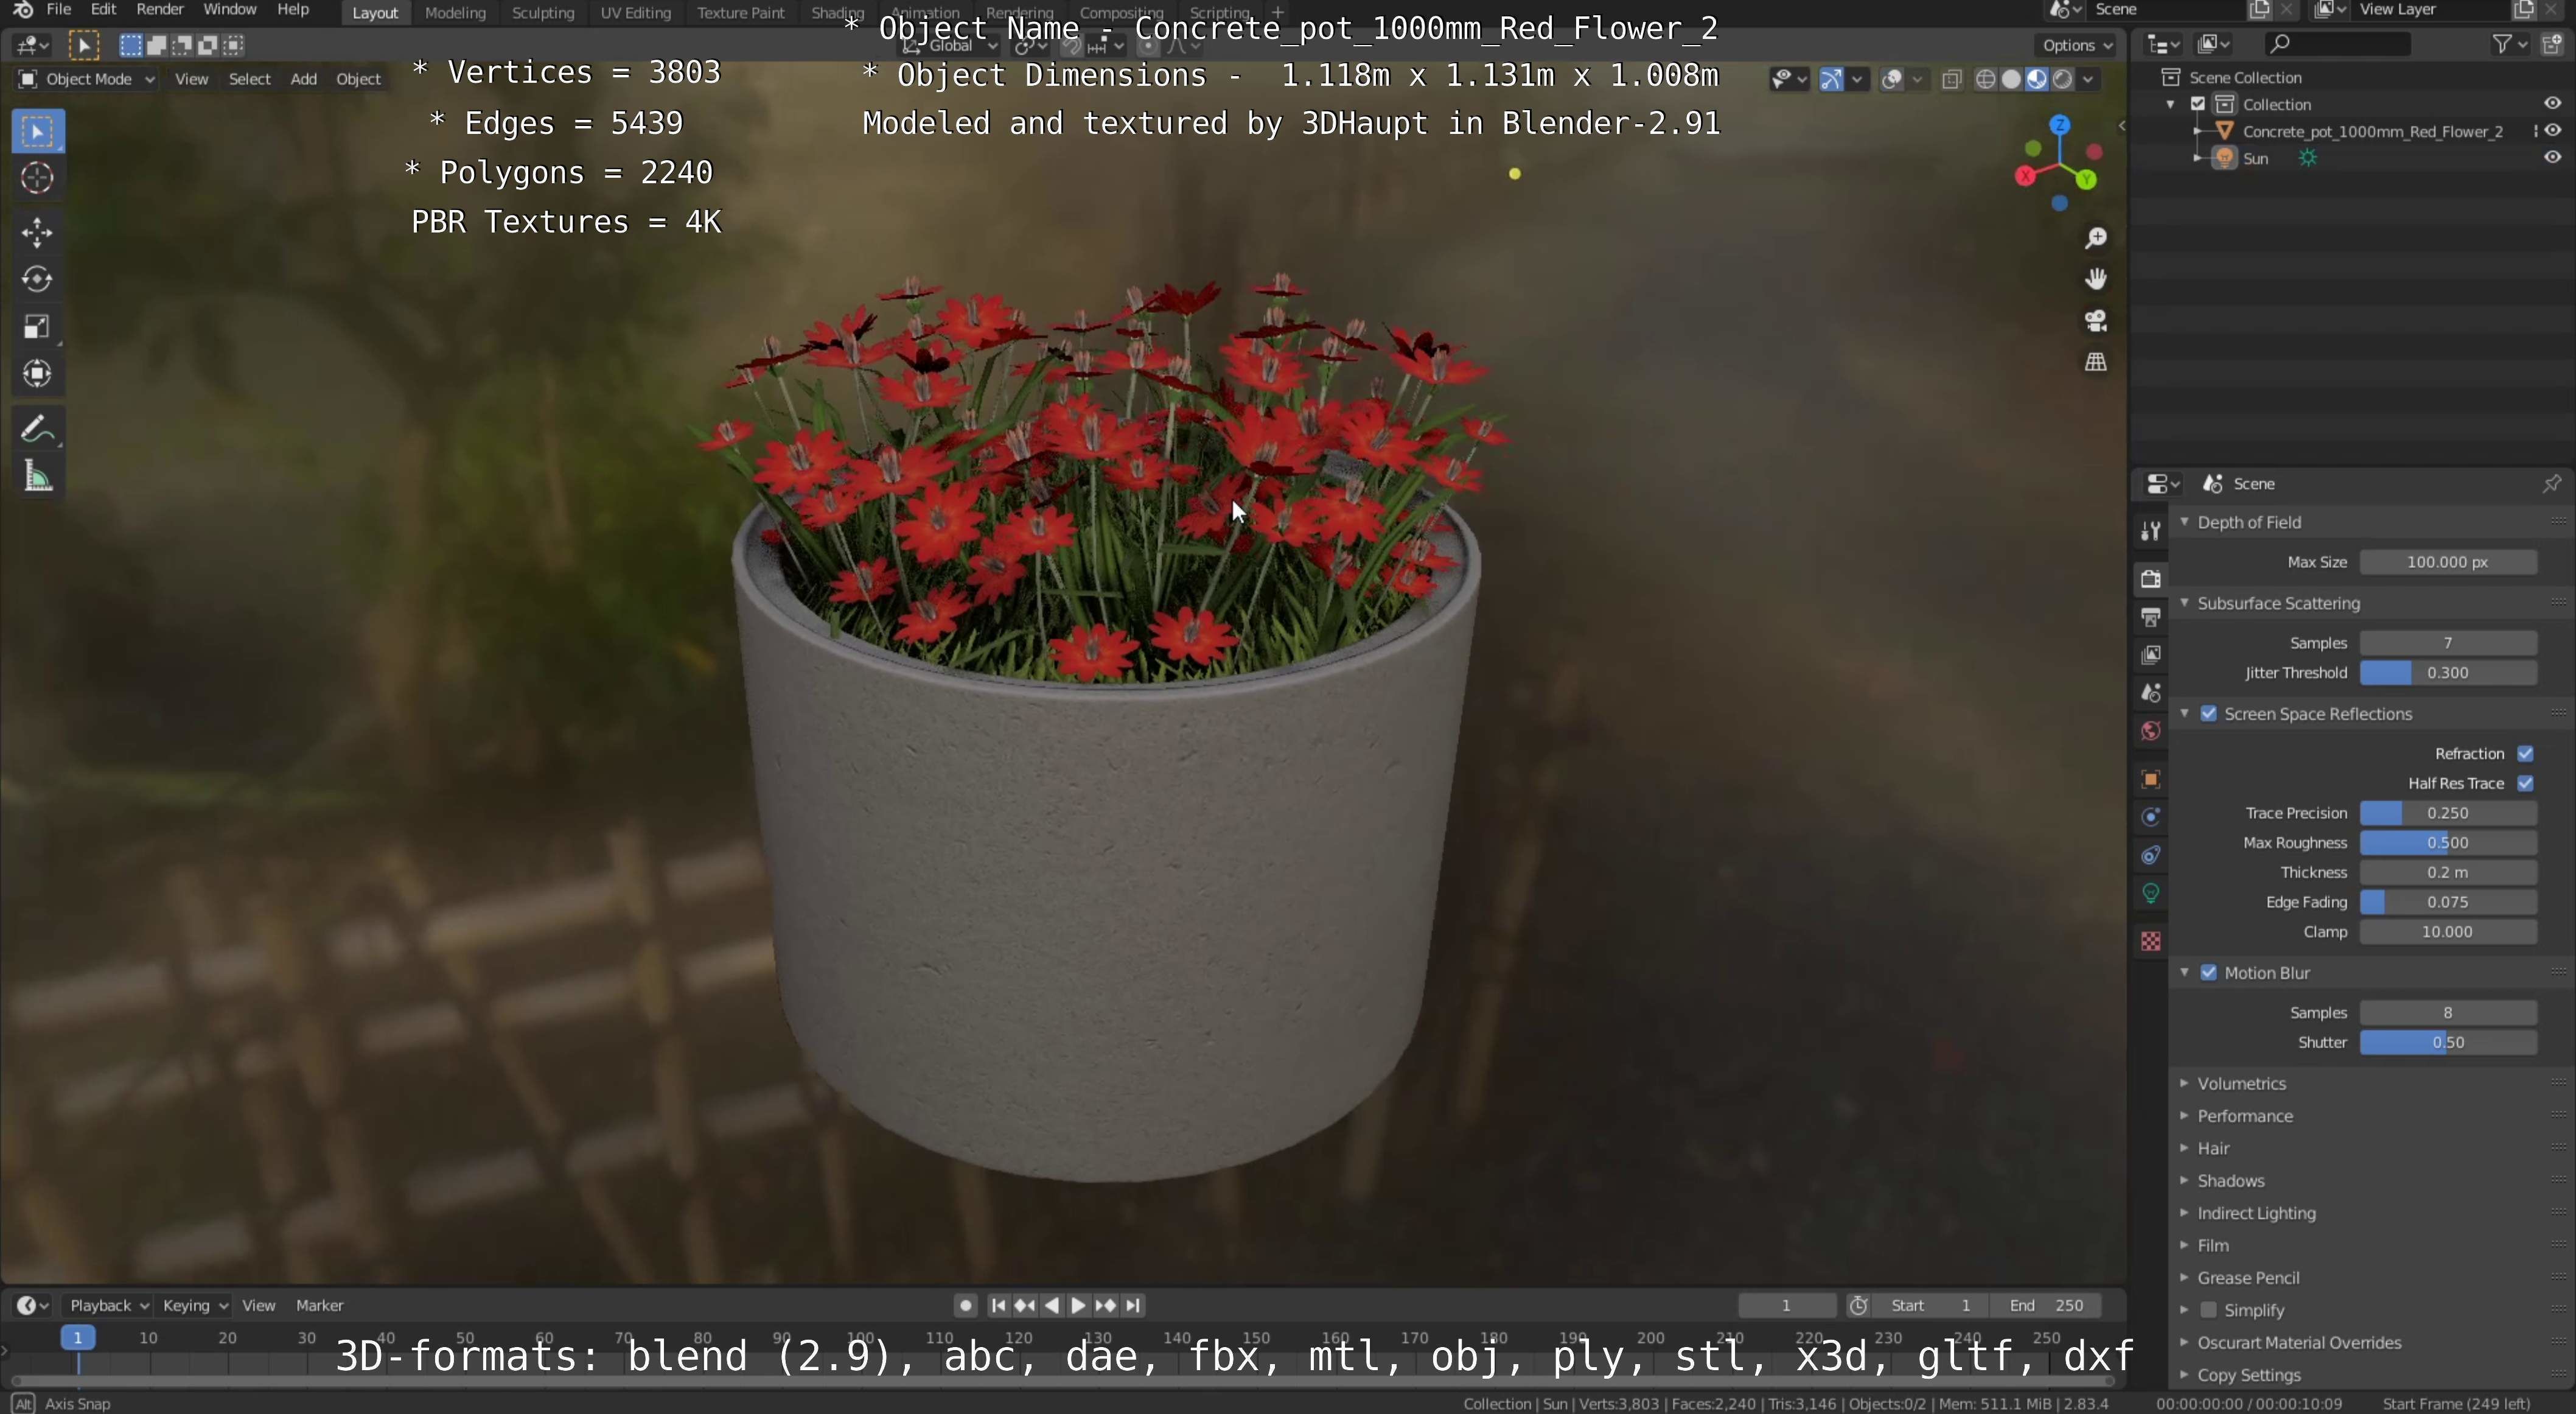
Task: Select the Annotate tool
Action: (38, 430)
